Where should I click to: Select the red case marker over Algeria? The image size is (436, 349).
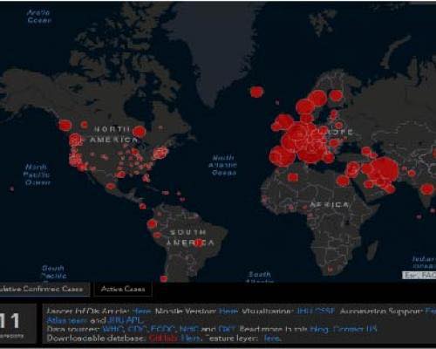point(293,177)
